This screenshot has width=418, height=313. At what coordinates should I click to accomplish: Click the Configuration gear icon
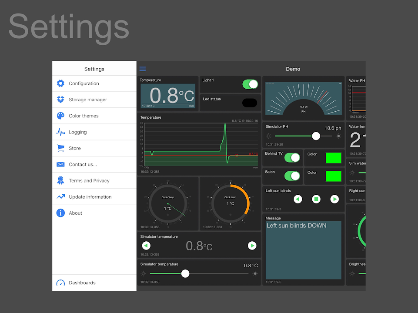[x=60, y=83]
